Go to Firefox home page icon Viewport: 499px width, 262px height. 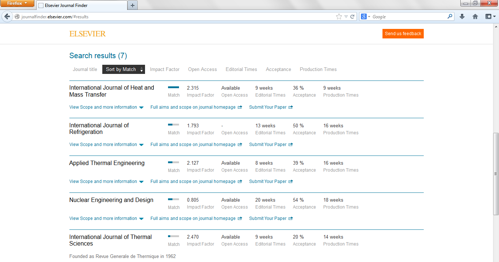[475, 16]
